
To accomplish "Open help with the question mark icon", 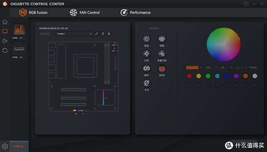I will click(246, 4).
